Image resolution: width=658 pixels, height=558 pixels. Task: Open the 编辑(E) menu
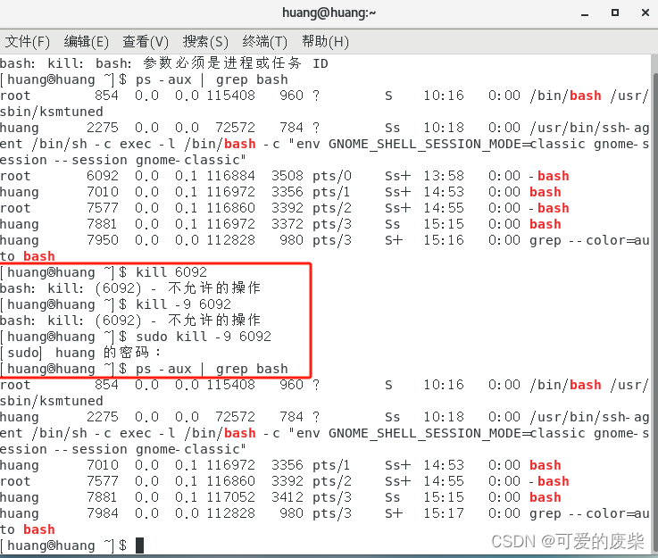pyautogui.click(x=86, y=42)
